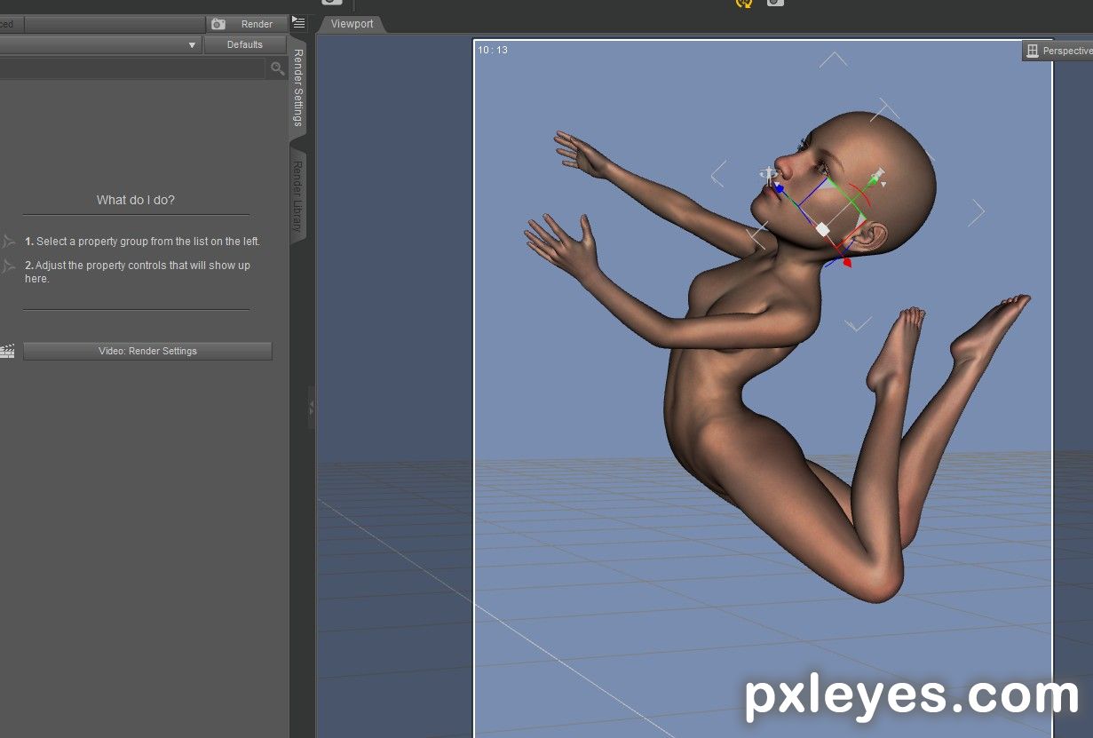Open the Render Settings pane options menu icon
This screenshot has height=738, width=1093.
point(298,23)
